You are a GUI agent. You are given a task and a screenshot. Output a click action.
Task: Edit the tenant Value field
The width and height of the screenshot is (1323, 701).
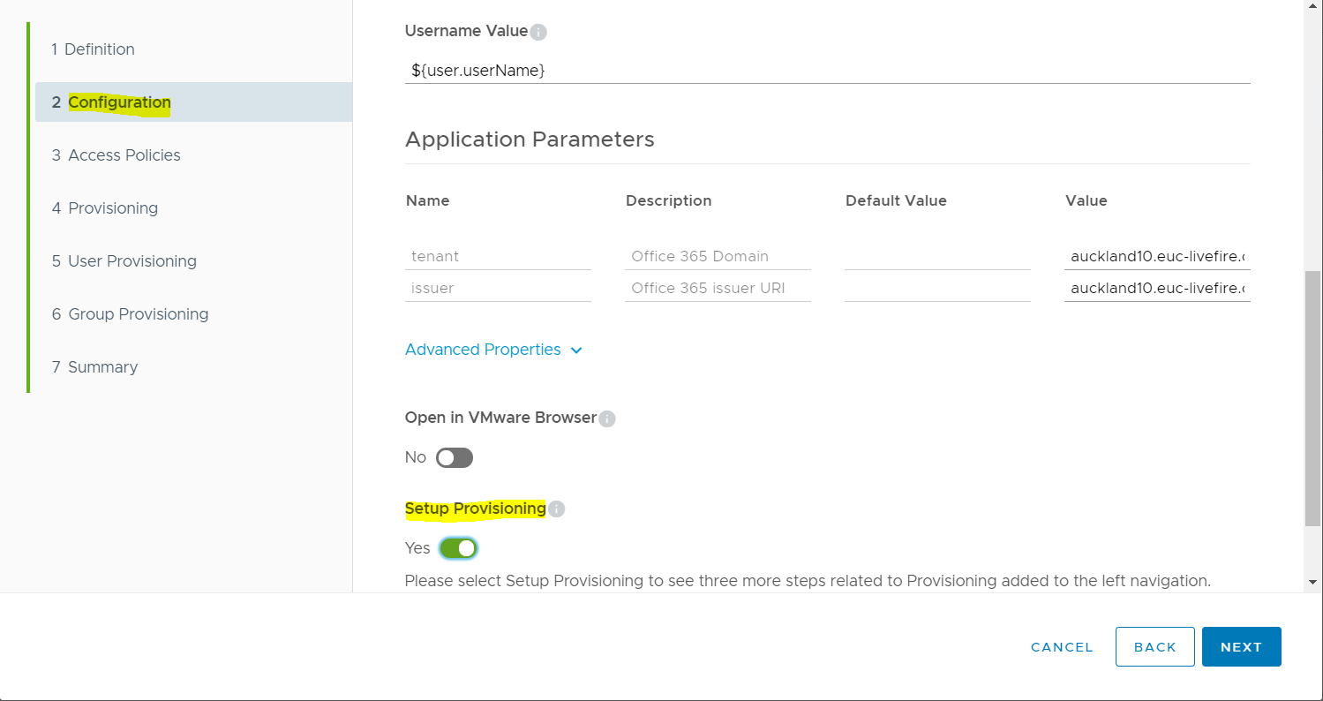(x=1156, y=257)
